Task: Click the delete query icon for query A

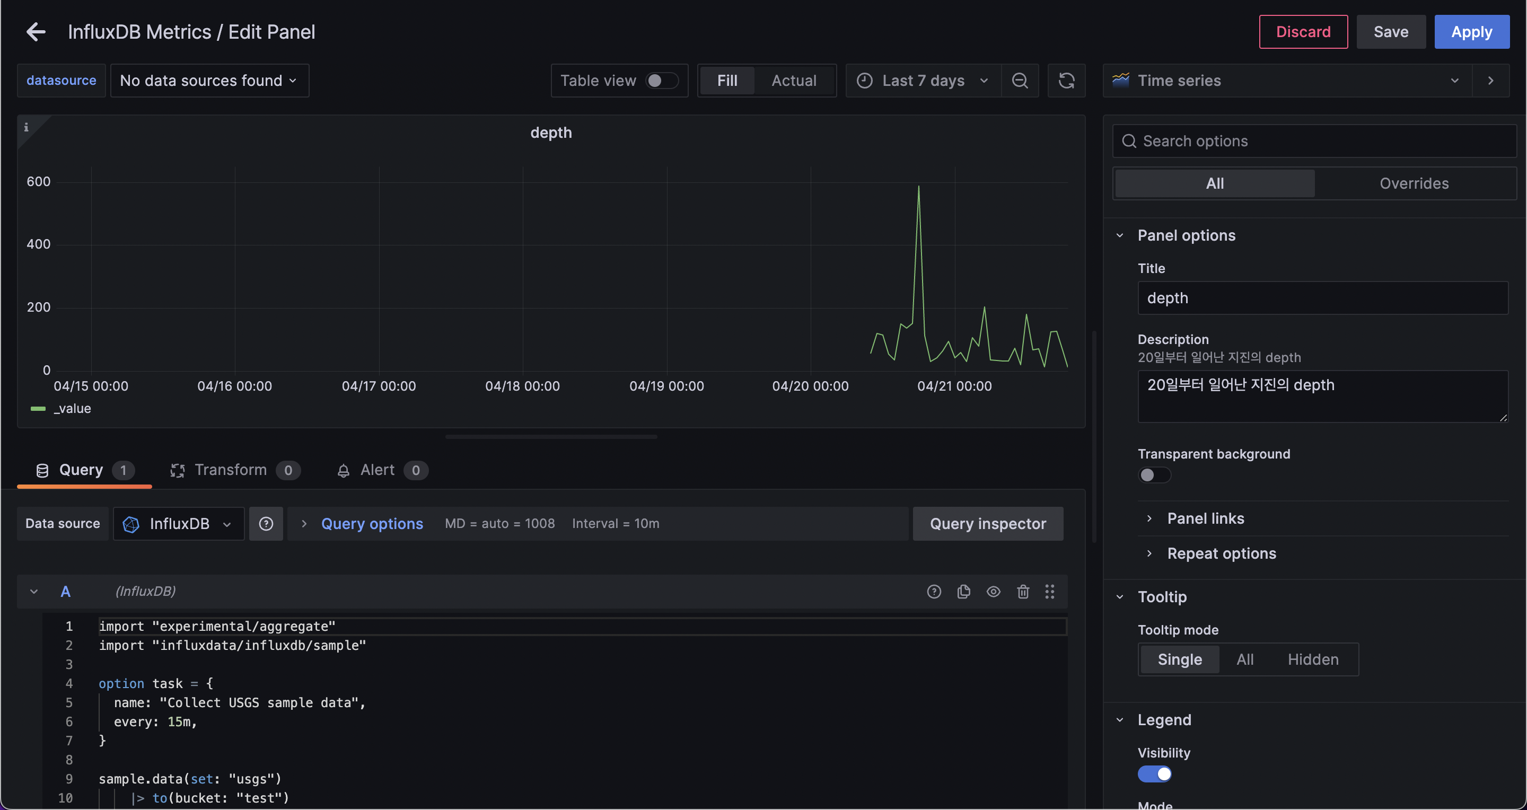Action: point(1022,591)
